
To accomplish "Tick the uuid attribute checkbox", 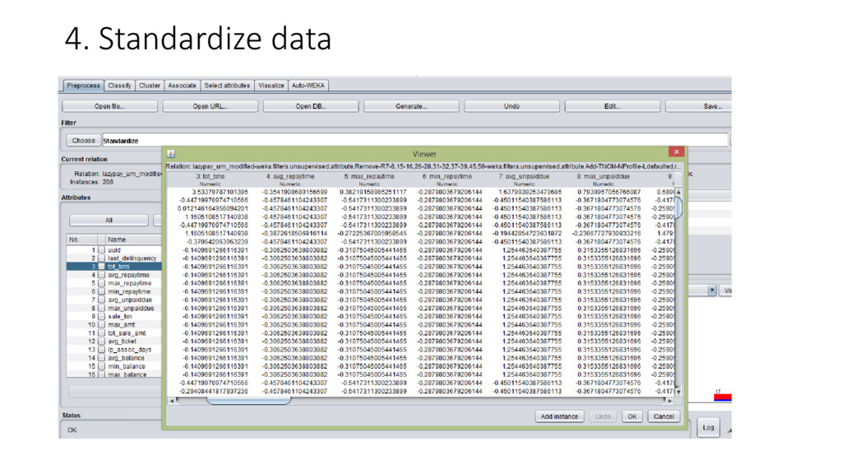I will (101, 250).
